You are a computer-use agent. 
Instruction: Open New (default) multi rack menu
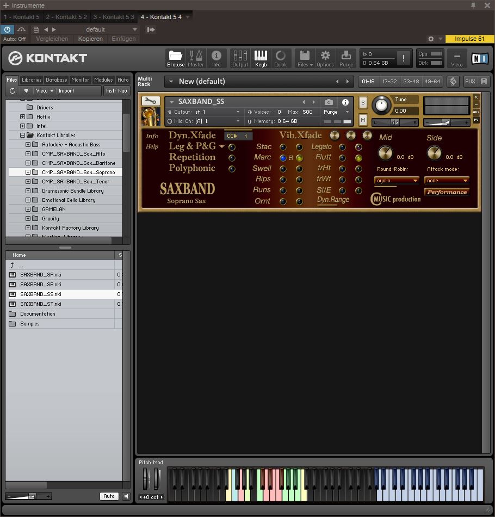(171, 82)
